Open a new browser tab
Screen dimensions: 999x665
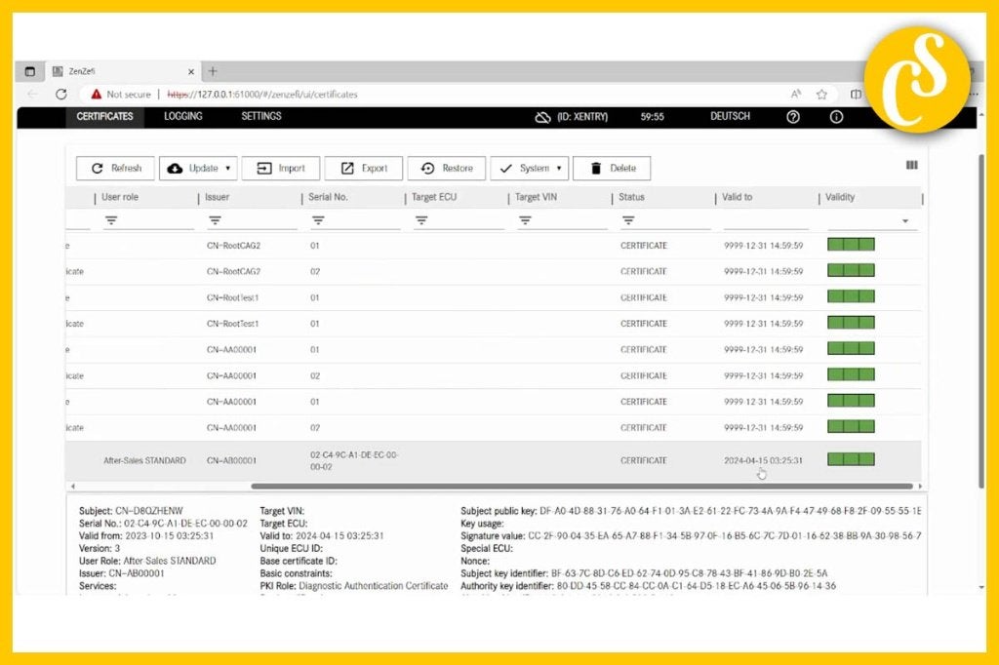click(x=213, y=71)
